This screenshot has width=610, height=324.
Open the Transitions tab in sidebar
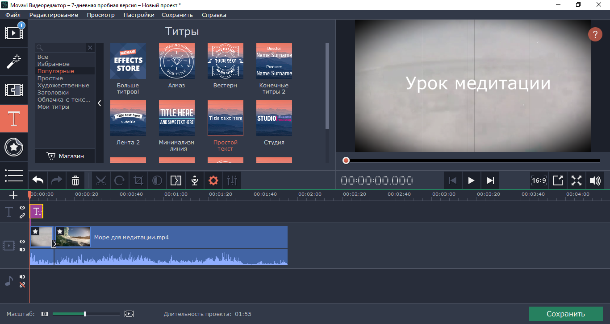[x=14, y=90]
